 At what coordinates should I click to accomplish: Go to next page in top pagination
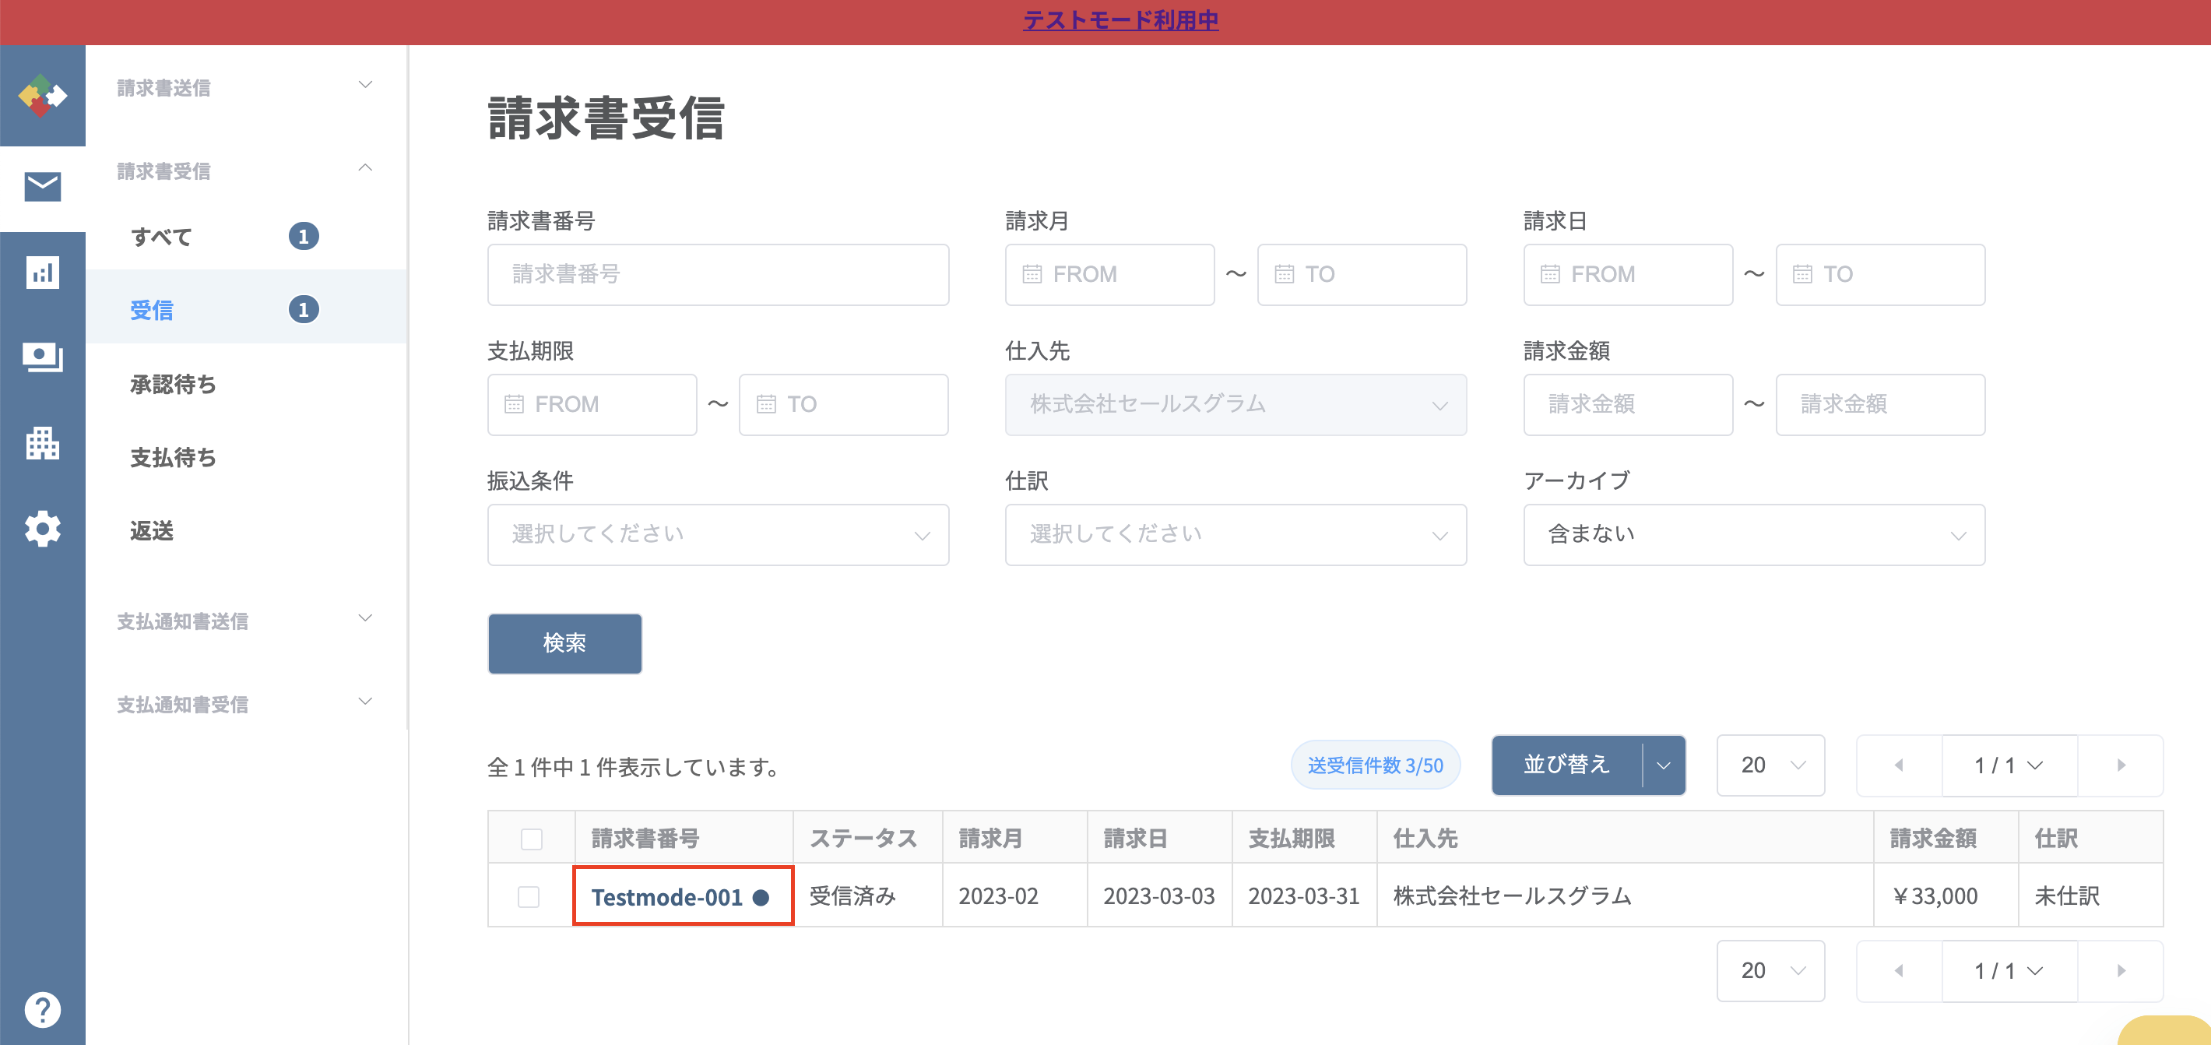2121,765
